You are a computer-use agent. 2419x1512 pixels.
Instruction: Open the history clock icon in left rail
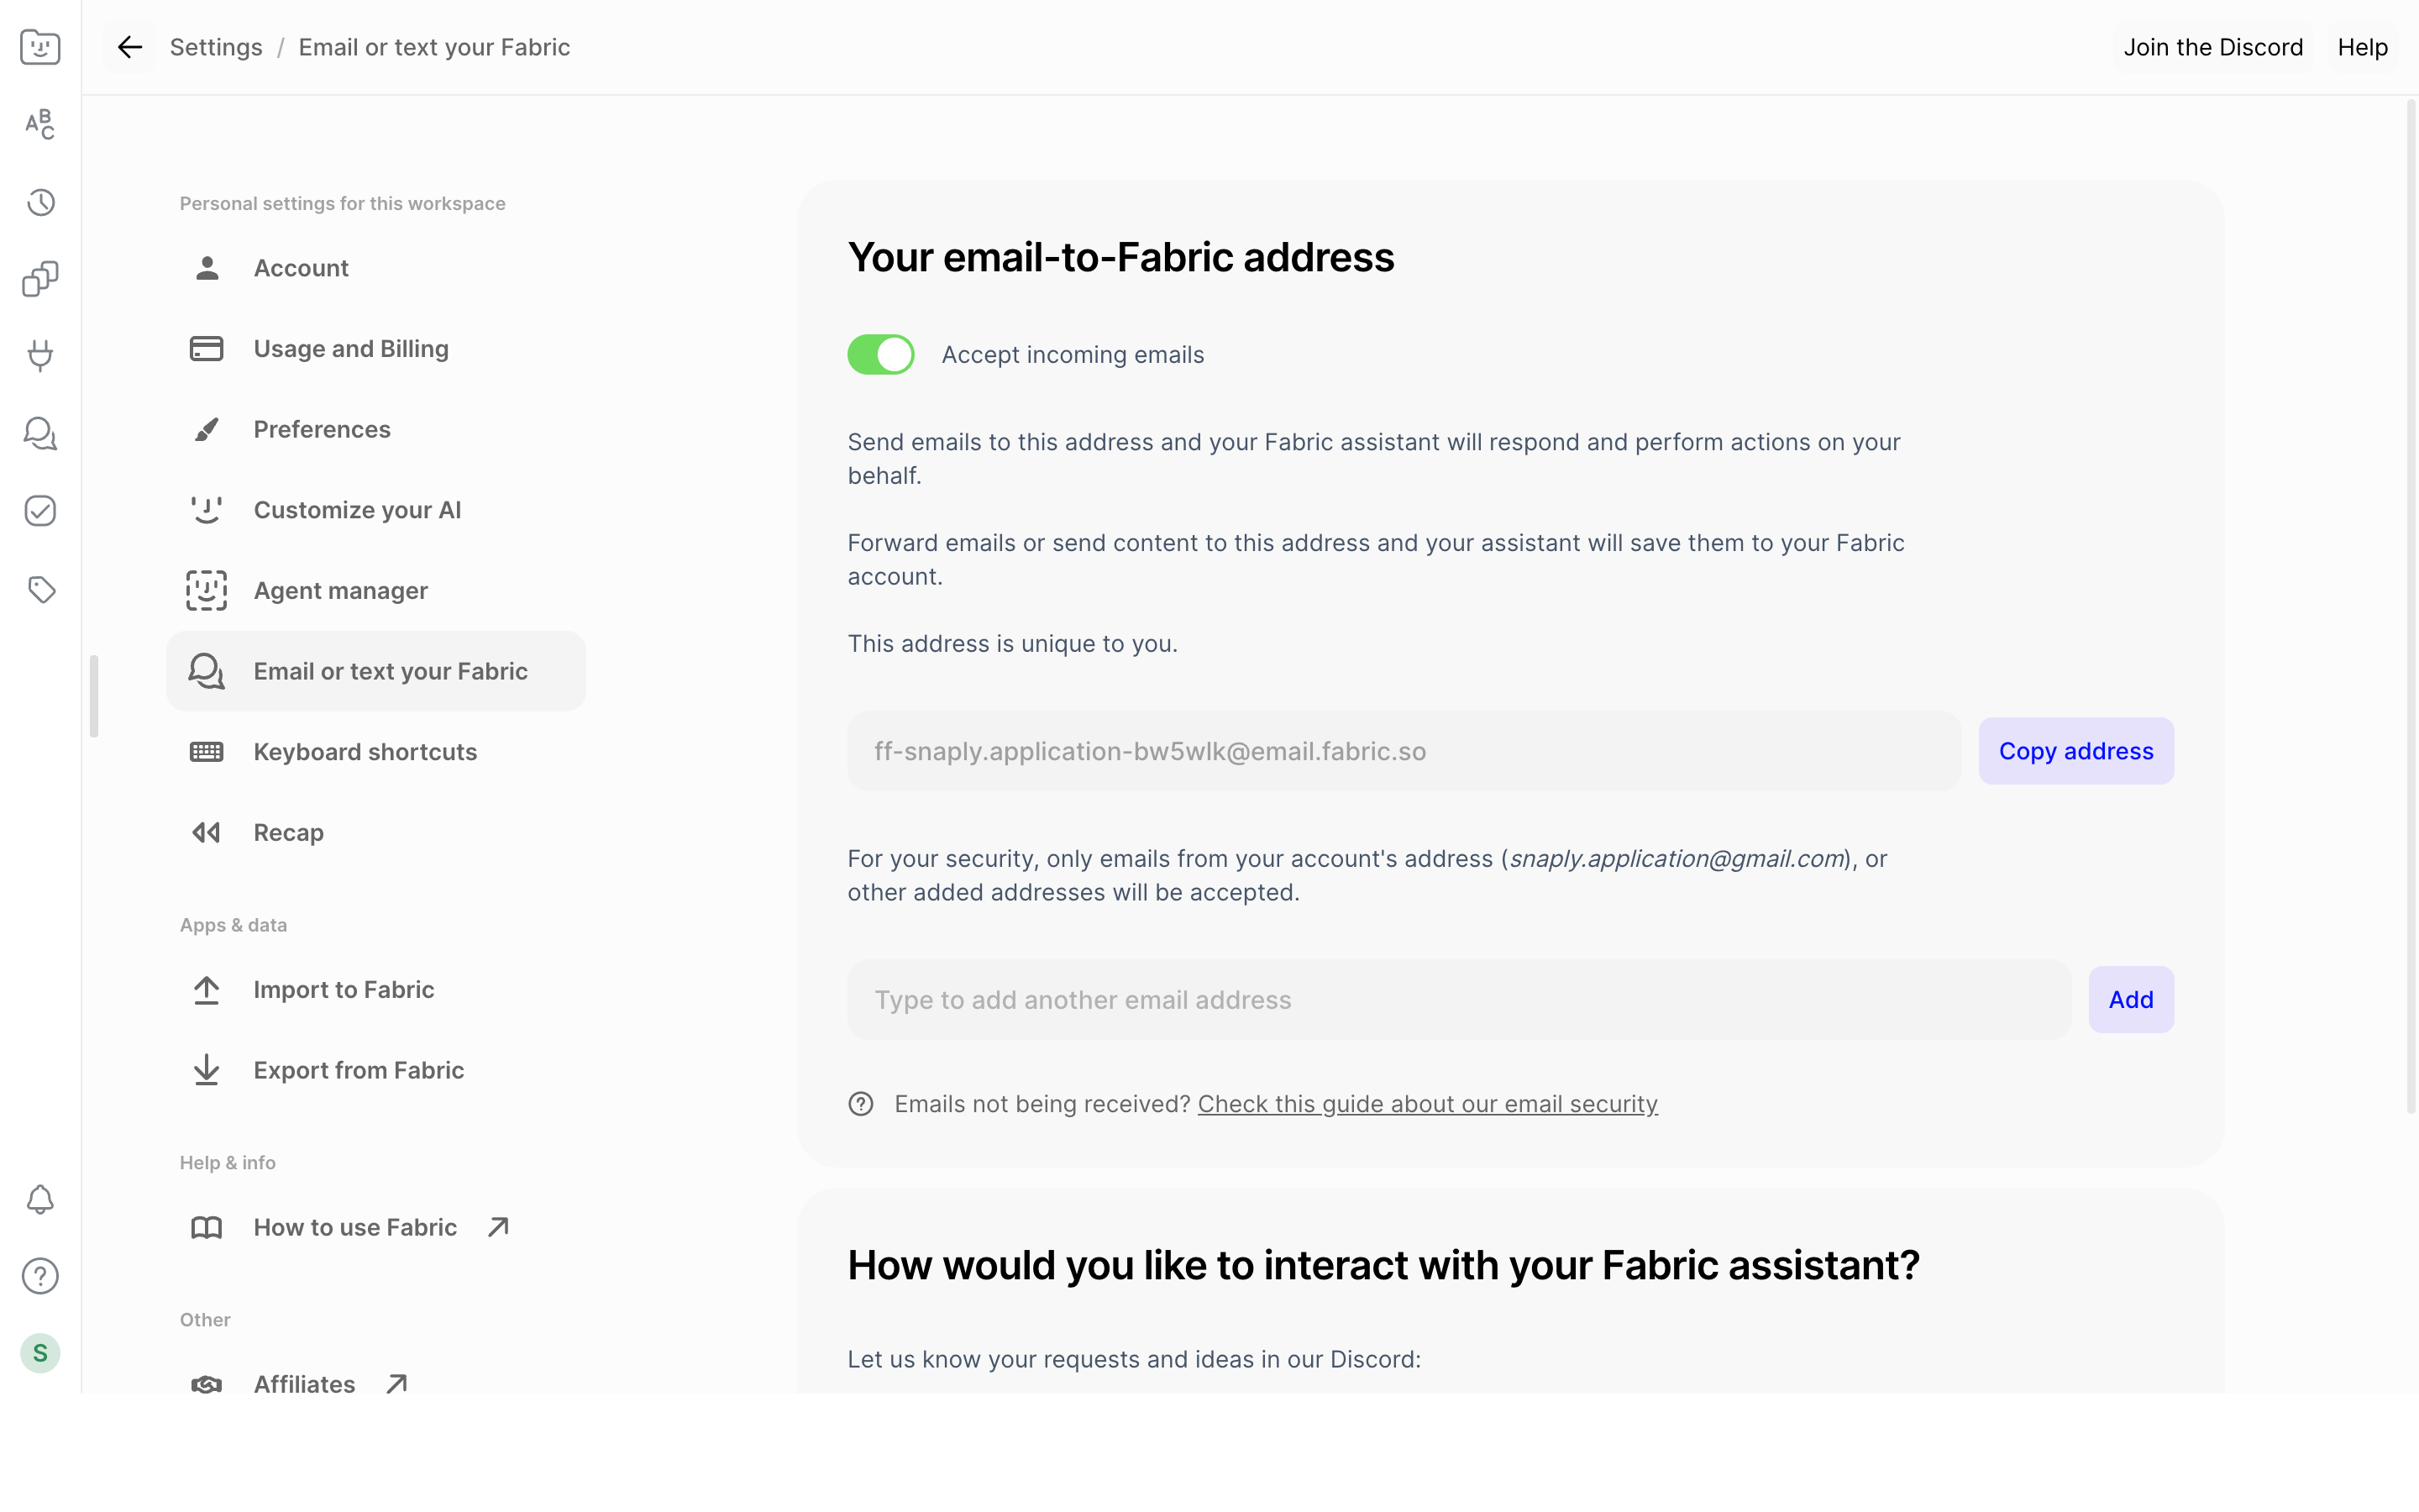tap(40, 202)
